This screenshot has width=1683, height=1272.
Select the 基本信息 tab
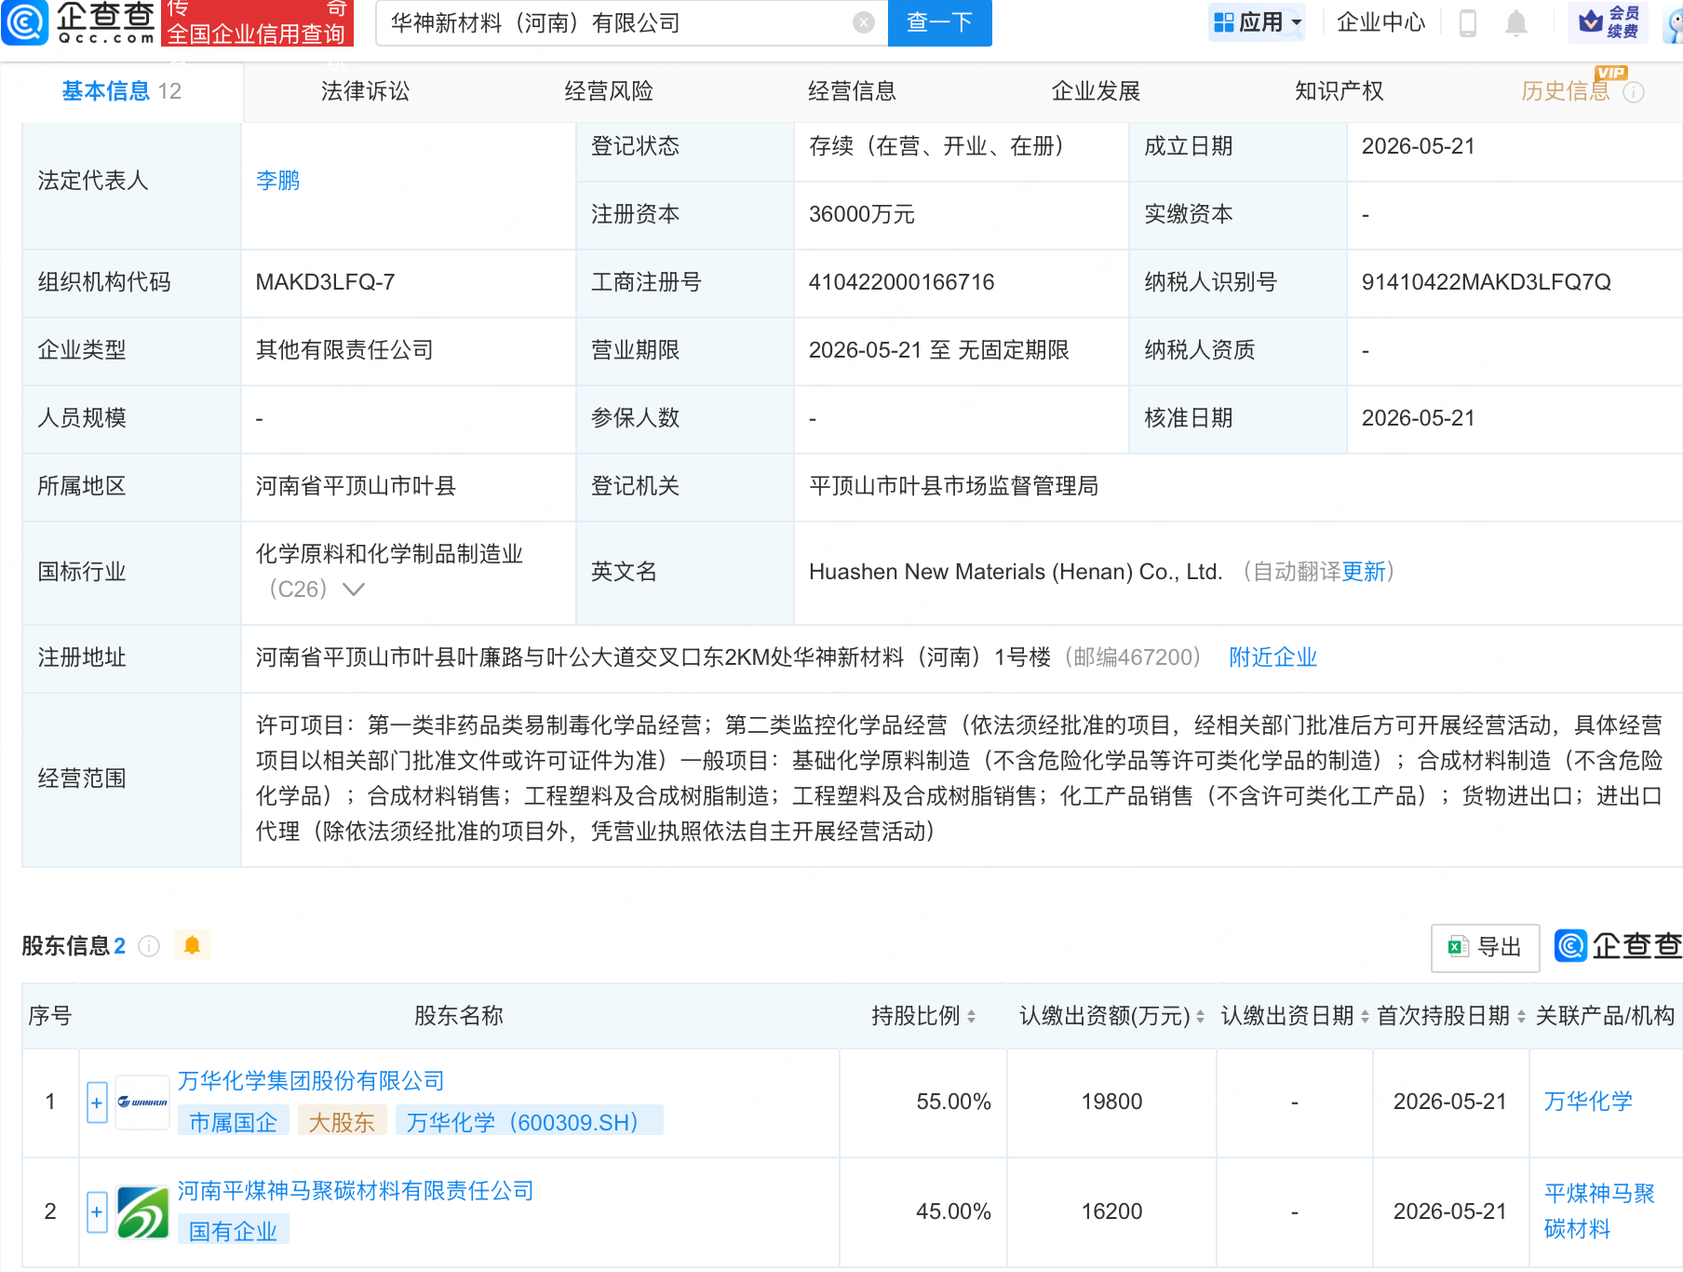point(122,91)
